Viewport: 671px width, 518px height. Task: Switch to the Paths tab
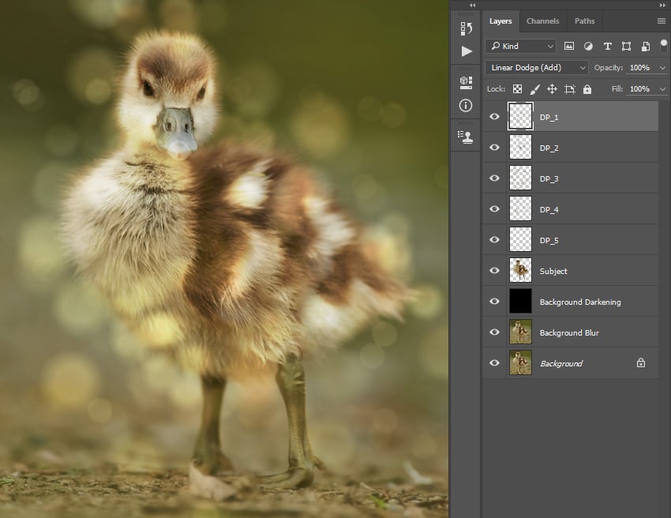[584, 21]
